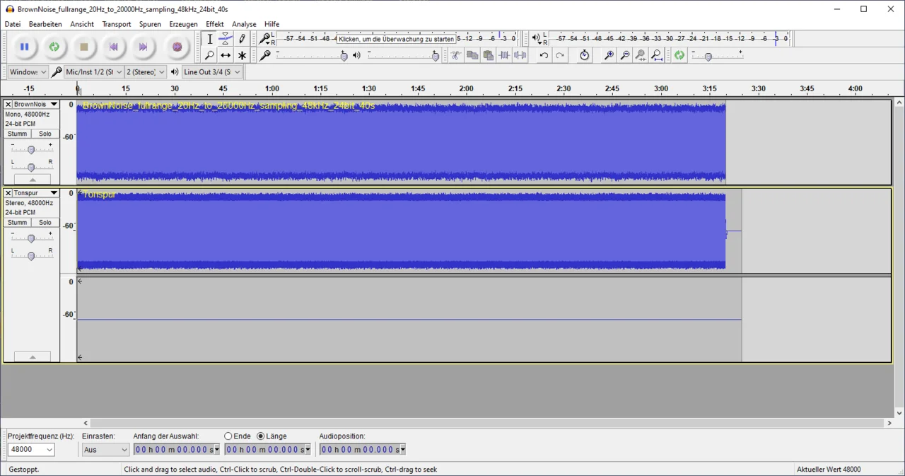Click the Record button
This screenshot has width=905, height=476.
[x=177, y=47]
